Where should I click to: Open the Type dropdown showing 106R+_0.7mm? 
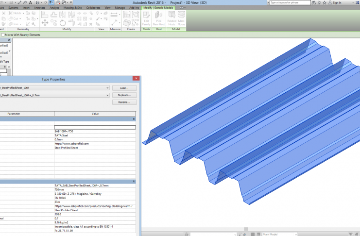[x=107, y=95]
